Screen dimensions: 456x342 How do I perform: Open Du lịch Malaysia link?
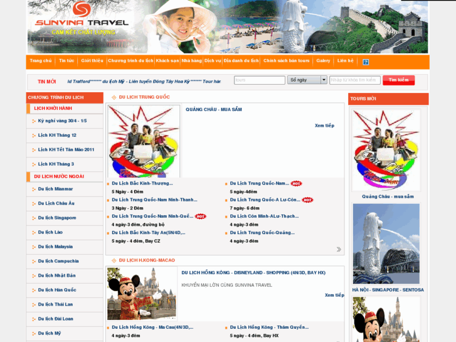pos(55,247)
